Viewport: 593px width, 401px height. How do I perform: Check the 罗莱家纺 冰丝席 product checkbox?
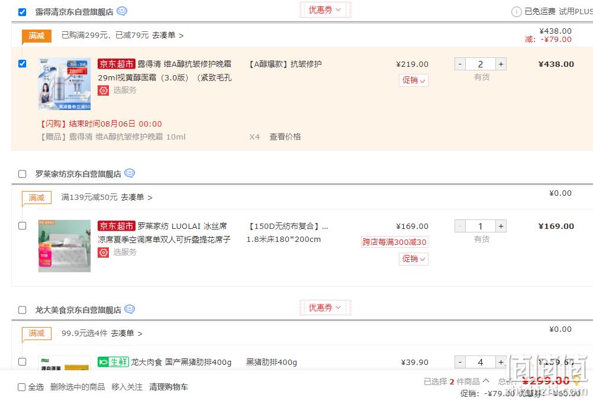coord(22,225)
